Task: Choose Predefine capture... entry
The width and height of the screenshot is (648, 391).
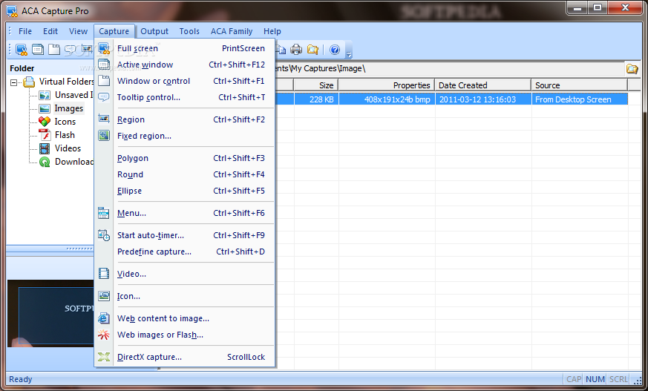Action: 185,252
